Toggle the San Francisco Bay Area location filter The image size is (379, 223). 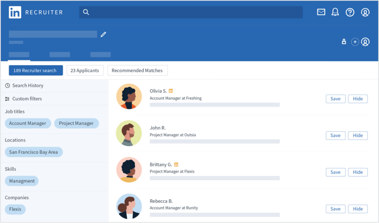pos(34,152)
